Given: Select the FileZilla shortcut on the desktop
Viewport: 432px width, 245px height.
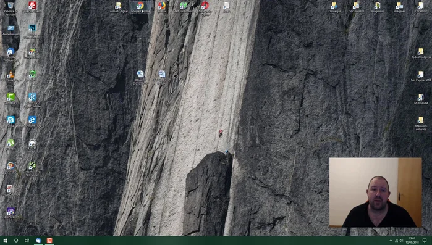Looking at the screenshot, I should 32,7.
